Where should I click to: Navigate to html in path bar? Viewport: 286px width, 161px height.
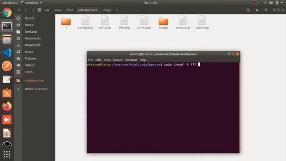70,10
